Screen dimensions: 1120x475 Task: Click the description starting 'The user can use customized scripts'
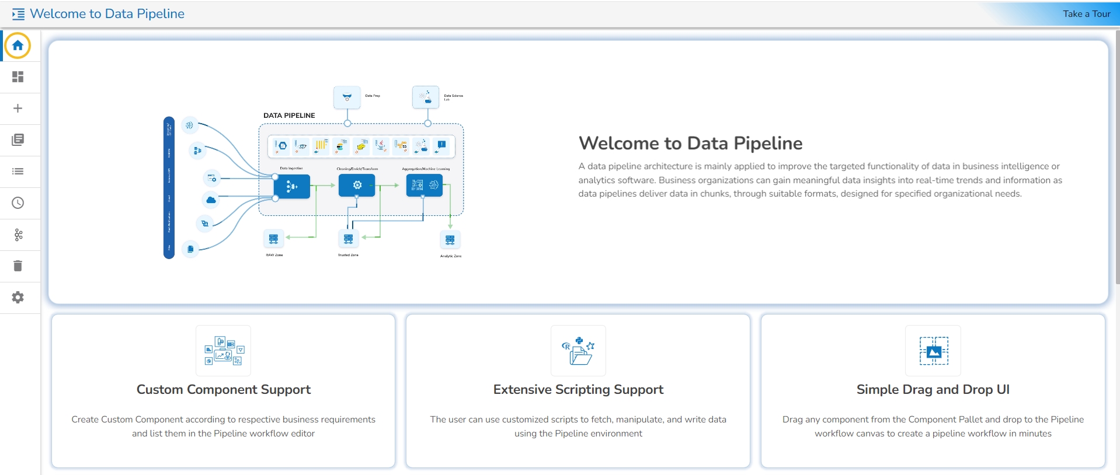578,427
